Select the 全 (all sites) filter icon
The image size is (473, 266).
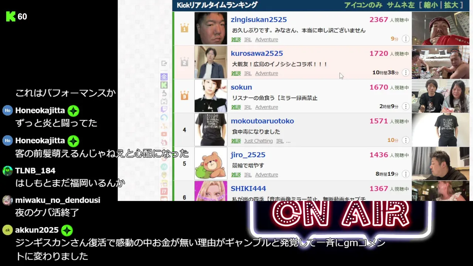coord(164,76)
